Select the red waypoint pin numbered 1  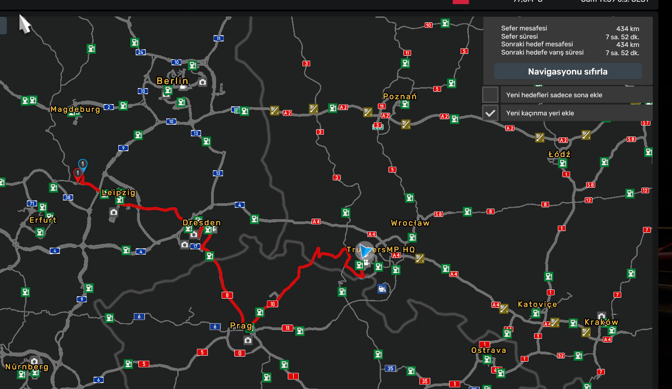click(78, 173)
